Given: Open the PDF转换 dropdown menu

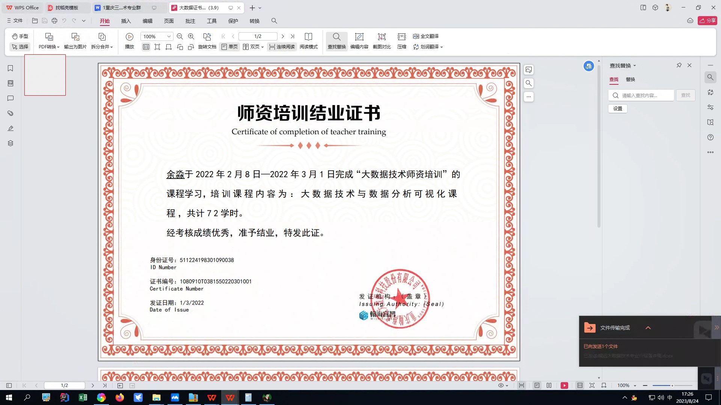Looking at the screenshot, I should click(x=49, y=47).
